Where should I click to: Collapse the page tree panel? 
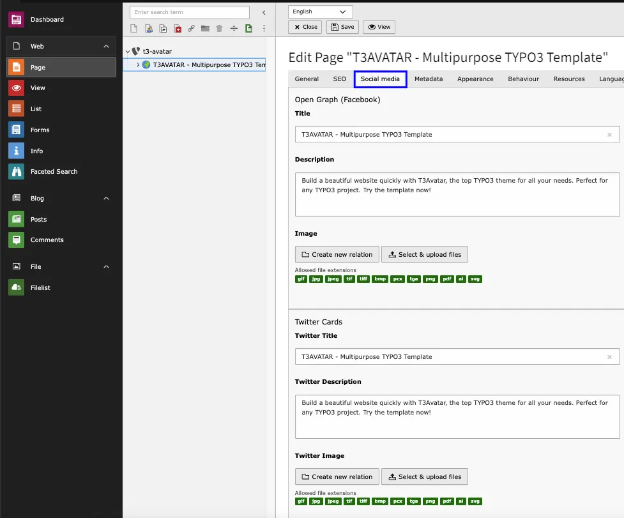[x=264, y=12]
